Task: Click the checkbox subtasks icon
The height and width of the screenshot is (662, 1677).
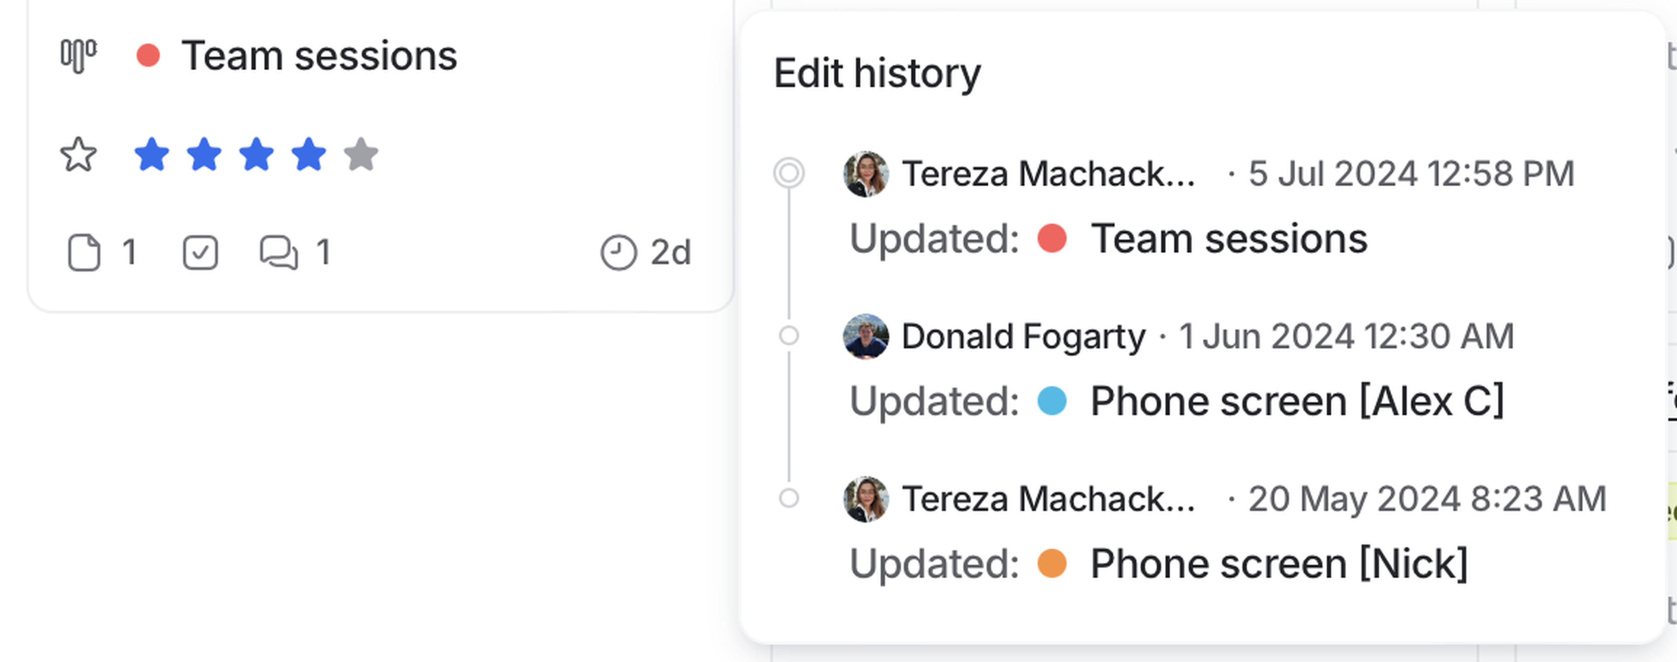Action: pos(200,252)
